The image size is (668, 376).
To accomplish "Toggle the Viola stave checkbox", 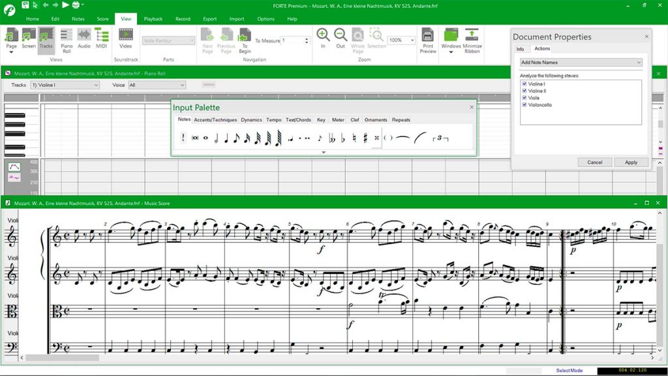I will [x=524, y=98].
